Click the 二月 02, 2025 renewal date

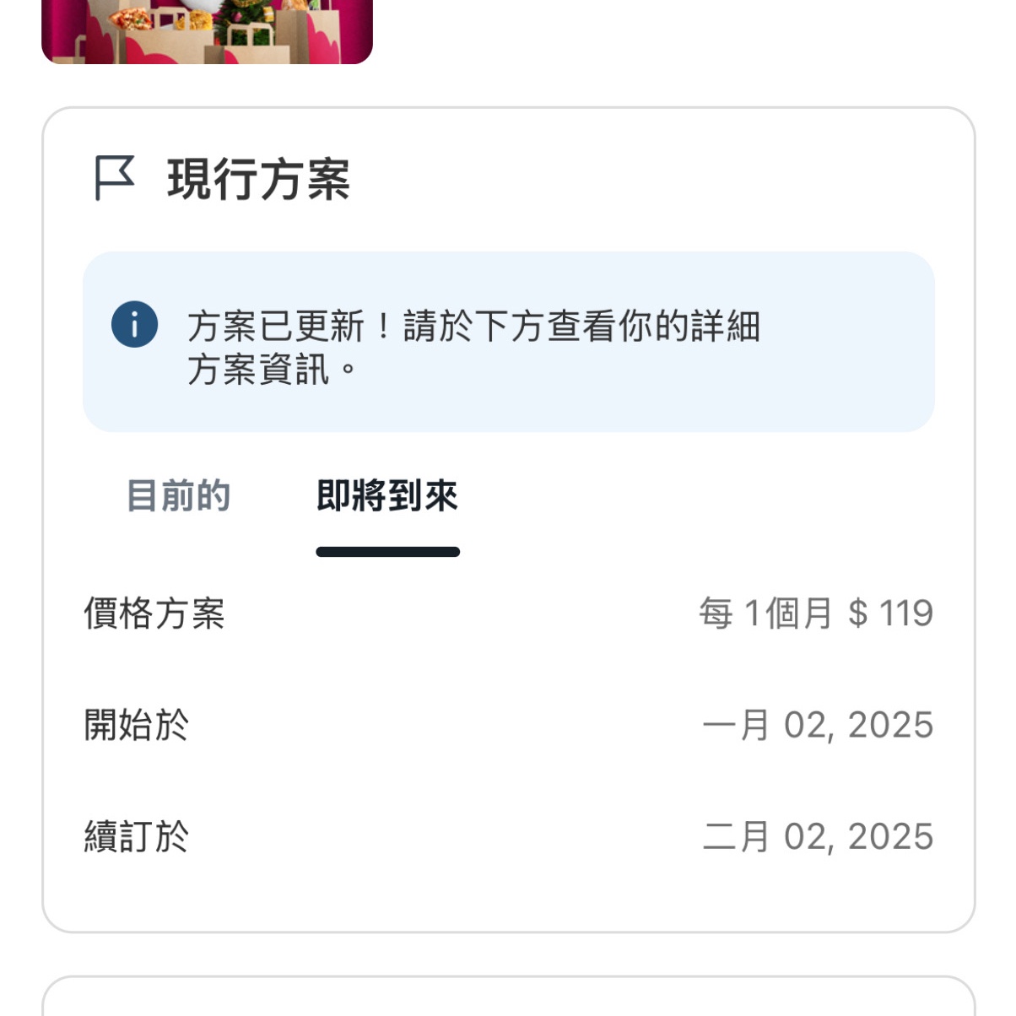click(x=817, y=836)
